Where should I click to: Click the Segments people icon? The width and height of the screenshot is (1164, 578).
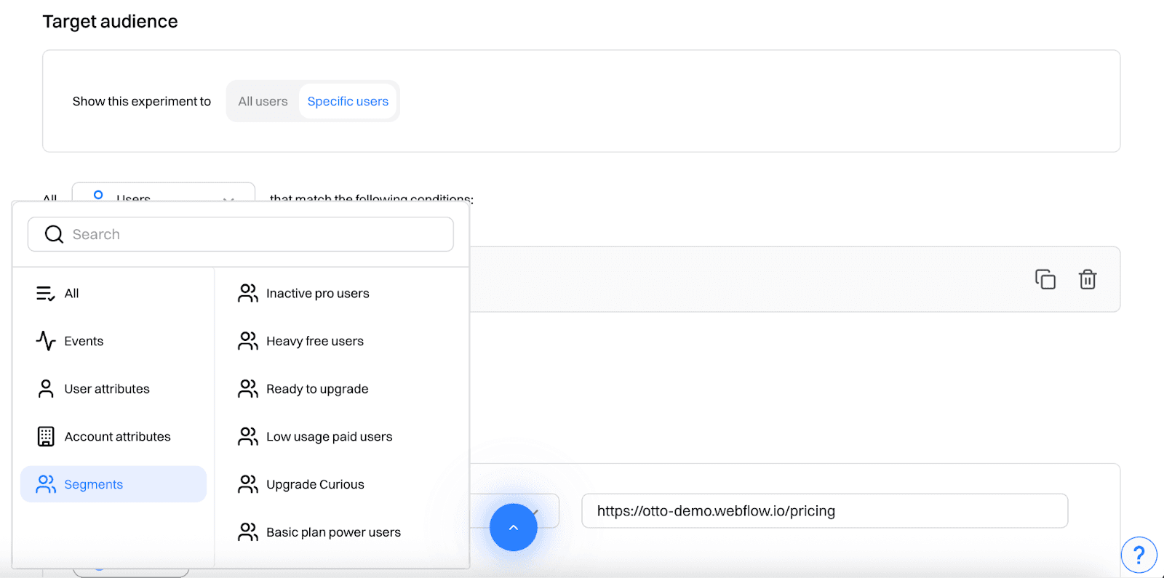coord(46,484)
